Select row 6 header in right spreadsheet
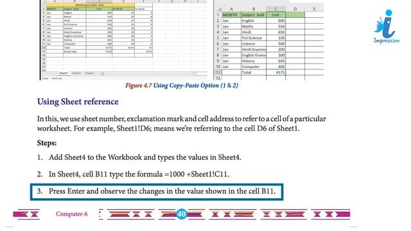This screenshot has width=411, height=231. pos(218,44)
